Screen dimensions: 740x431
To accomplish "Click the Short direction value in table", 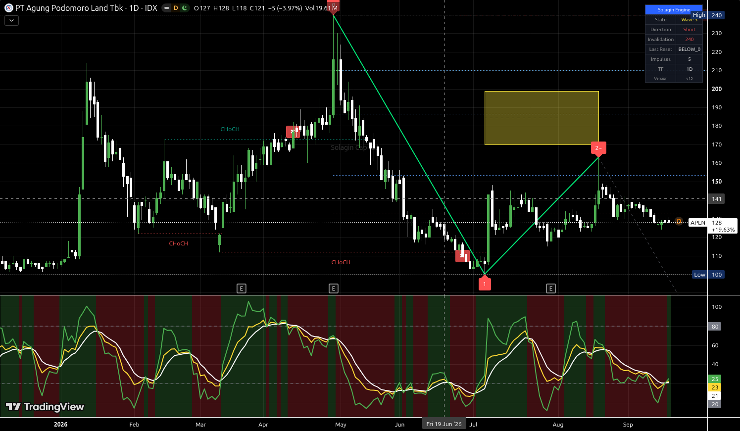I will pyautogui.click(x=690, y=30).
